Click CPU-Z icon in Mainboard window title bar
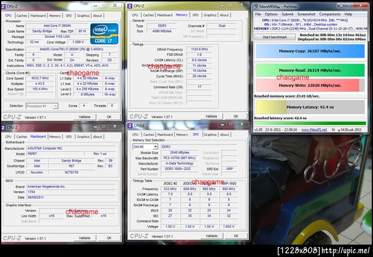This screenshot has width=373, height=257. pyautogui.click(x=4, y=127)
